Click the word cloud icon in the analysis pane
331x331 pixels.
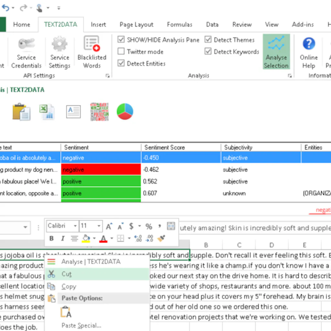tap(99, 111)
